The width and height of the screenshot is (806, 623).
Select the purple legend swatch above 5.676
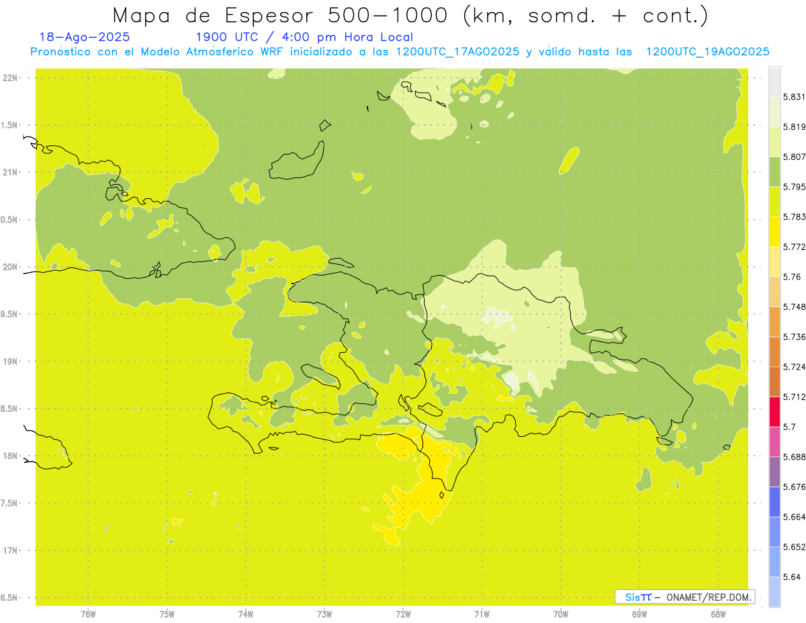(x=774, y=471)
